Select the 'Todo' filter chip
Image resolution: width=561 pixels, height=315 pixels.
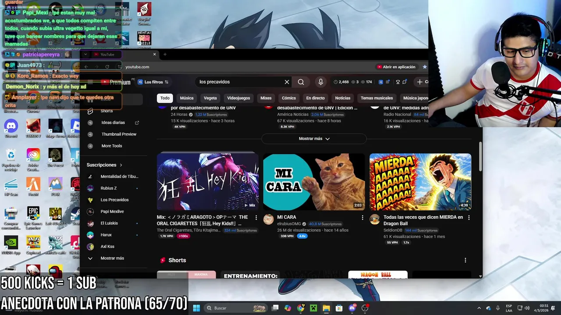165,98
